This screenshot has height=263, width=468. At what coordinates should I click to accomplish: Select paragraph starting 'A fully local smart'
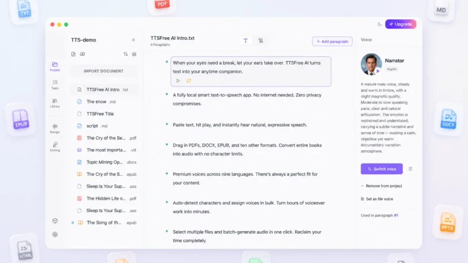click(247, 99)
